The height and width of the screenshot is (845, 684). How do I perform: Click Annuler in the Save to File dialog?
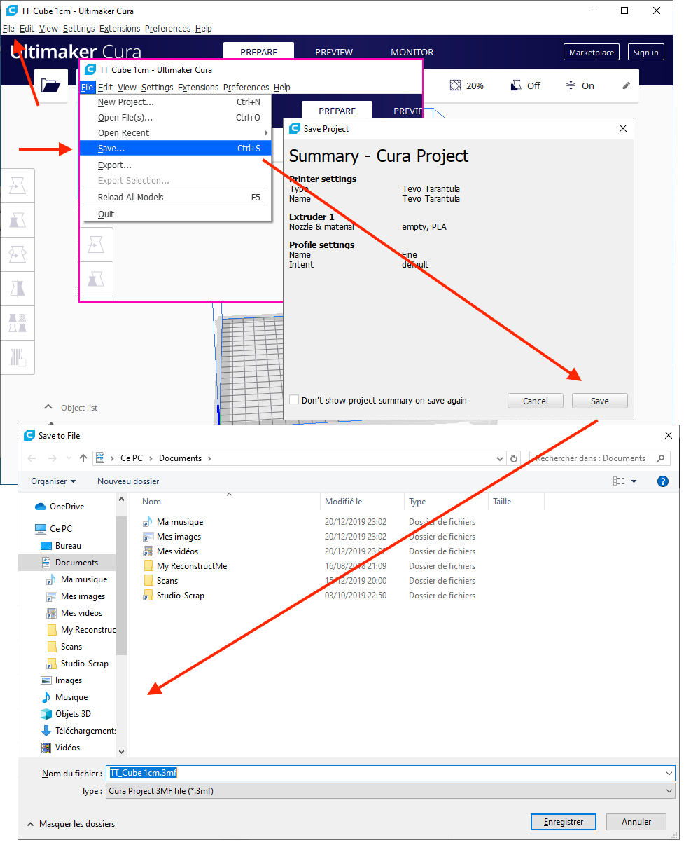point(636,822)
